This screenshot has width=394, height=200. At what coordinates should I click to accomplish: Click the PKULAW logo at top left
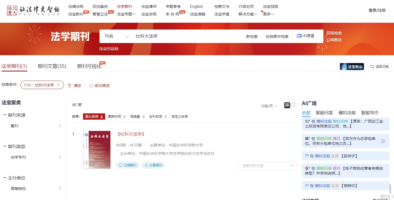pos(33,10)
